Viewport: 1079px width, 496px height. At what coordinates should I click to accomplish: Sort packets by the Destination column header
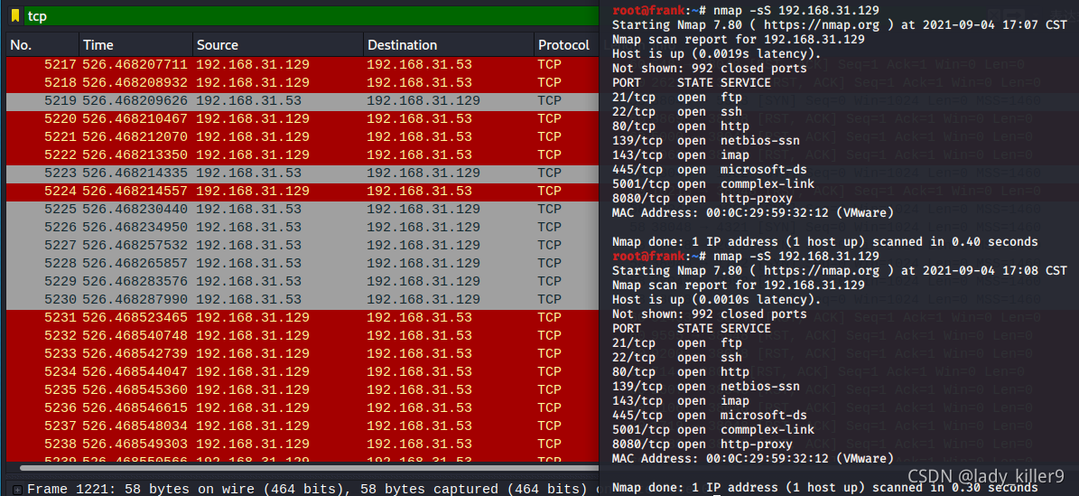(449, 45)
